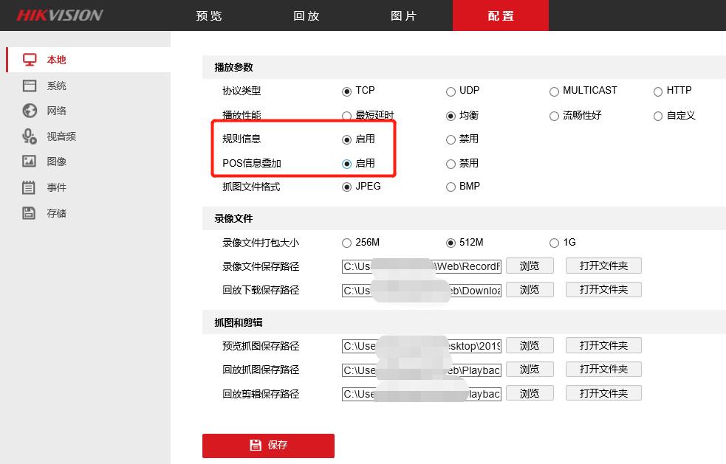This screenshot has width=726, height=464.
Task: Disable 规则信息 by selecting 禁用
Action: click(451, 139)
